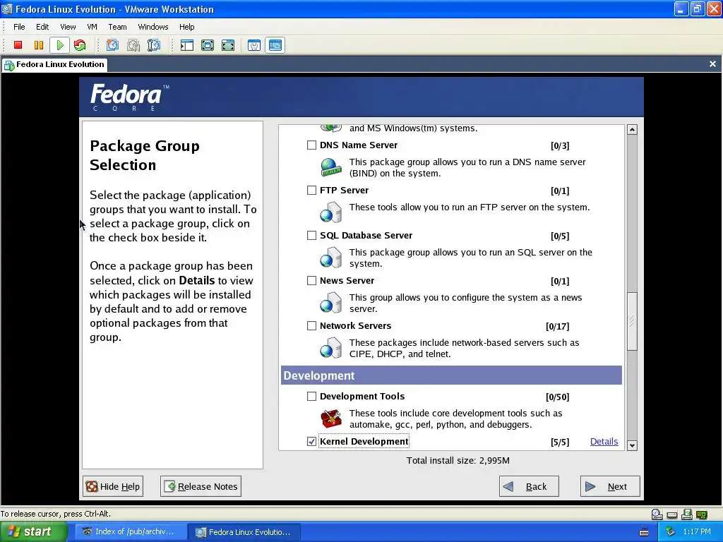Click the Network Servers [0/17] count
The height and width of the screenshot is (542, 723).
(558, 327)
